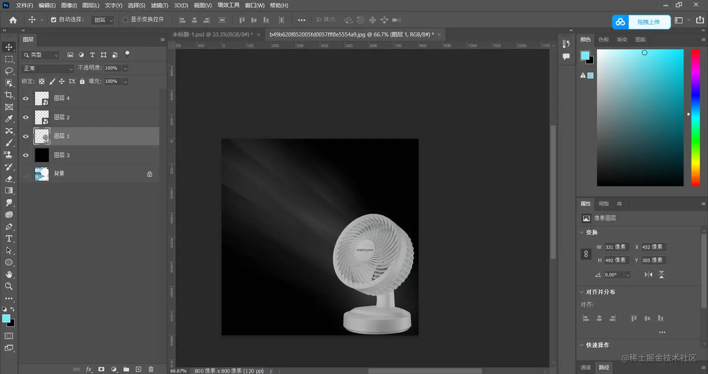The width and height of the screenshot is (708, 374).
Task: Activate the Crop tool
Action: 8,95
